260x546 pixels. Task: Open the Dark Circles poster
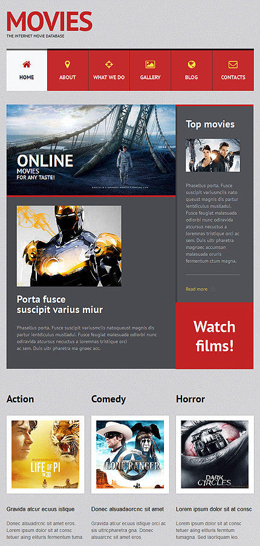coord(215,454)
